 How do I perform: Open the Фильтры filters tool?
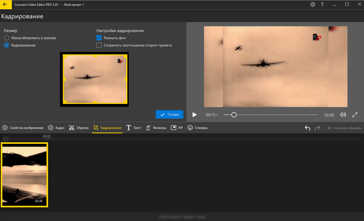pos(156,128)
